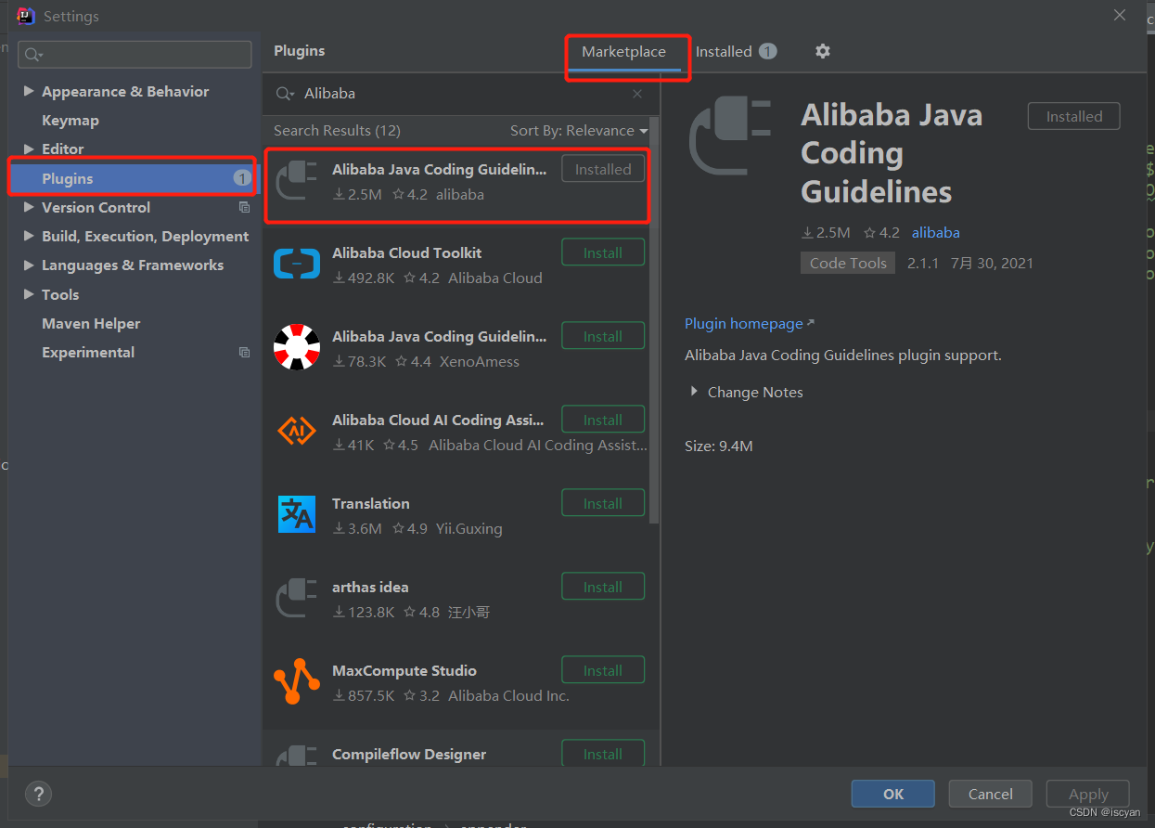This screenshot has height=828, width=1155.
Task: Expand Build, Execution, Deployment node
Action: coord(29,236)
